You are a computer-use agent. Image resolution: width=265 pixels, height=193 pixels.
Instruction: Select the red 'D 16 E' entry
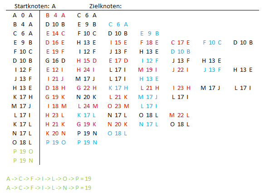click(x=55, y=43)
